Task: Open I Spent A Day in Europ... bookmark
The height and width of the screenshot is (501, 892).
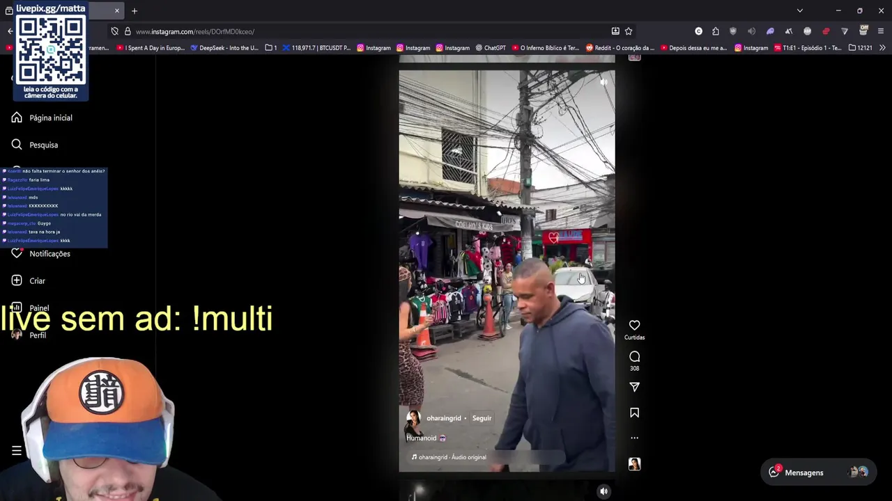Action: pyautogui.click(x=151, y=48)
